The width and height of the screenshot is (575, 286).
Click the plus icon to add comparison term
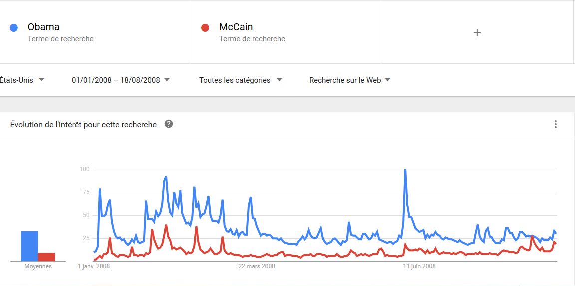(x=477, y=32)
